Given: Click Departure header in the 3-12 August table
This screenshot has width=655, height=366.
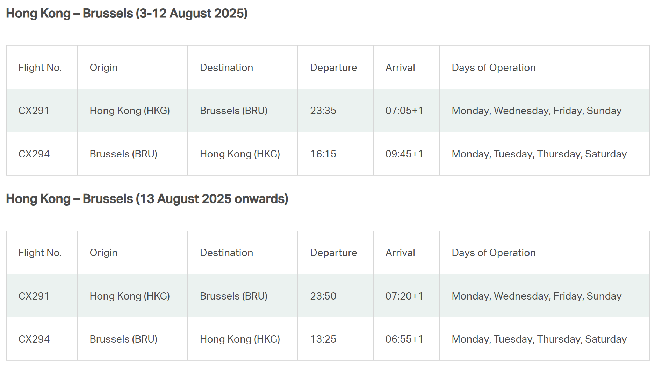Looking at the screenshot, I should 333,68.
